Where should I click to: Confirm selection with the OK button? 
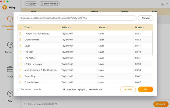[x=146, y=89]
